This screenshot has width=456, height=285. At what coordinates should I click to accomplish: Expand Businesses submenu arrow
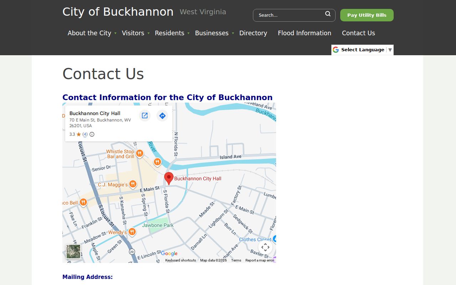coord(233,33)
